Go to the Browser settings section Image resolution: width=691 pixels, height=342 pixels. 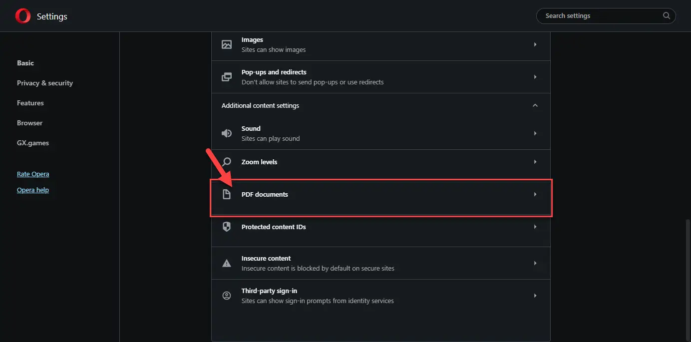[x=30, y=123]
